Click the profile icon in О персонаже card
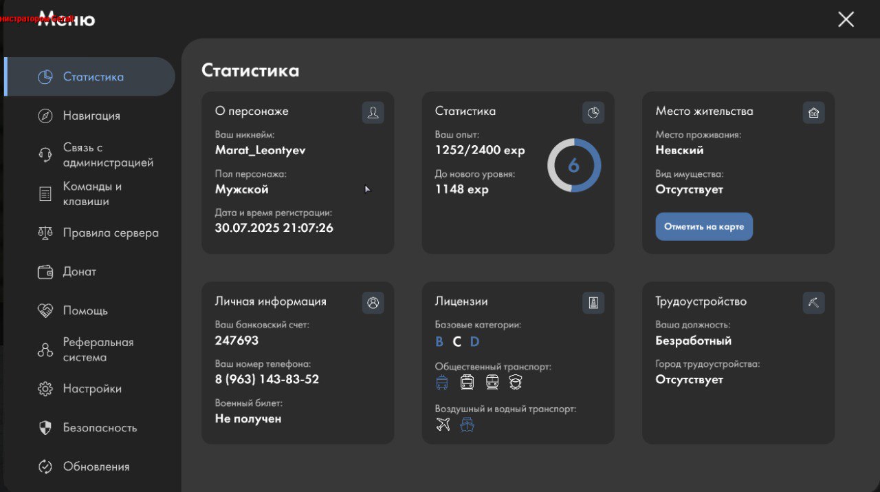The height and width of the screenshot is (492, 880). [373, 113]
